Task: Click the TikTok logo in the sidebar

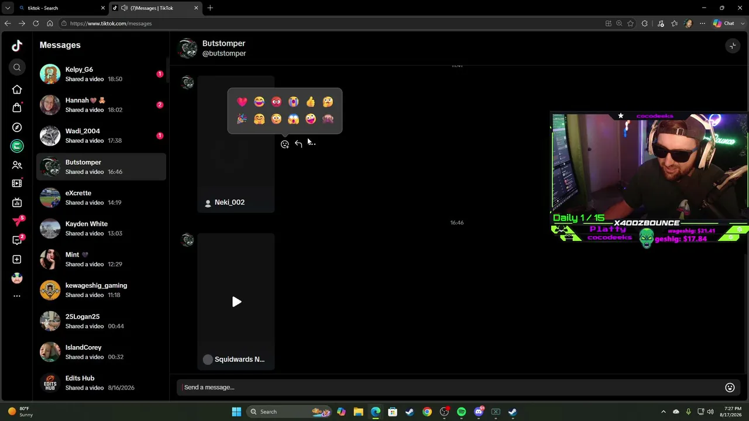Action: [17, 46]
